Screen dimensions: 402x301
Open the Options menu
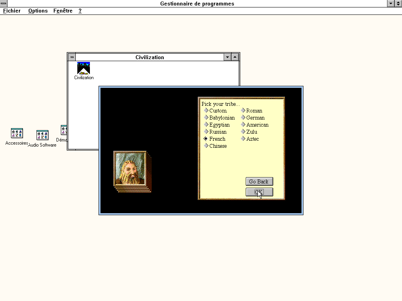(38, 11)
